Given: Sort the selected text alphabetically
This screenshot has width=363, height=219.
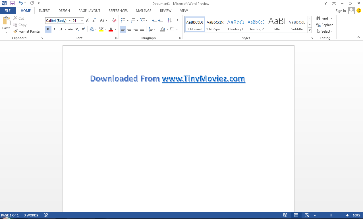Looking at the screenshot, I should tap(169, 21).
